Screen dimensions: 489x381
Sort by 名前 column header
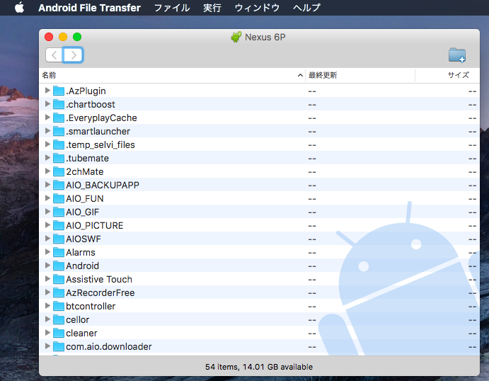tap(170, 75)
